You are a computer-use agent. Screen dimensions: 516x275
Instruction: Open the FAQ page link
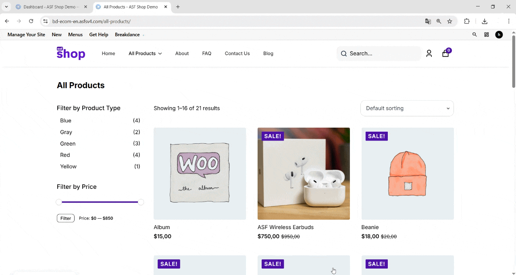tap(207, 54)
